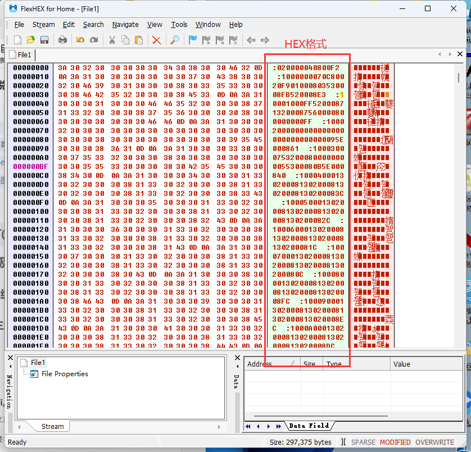
Task: Go to the previous bookmark flag icon
Action: [220, 40]
